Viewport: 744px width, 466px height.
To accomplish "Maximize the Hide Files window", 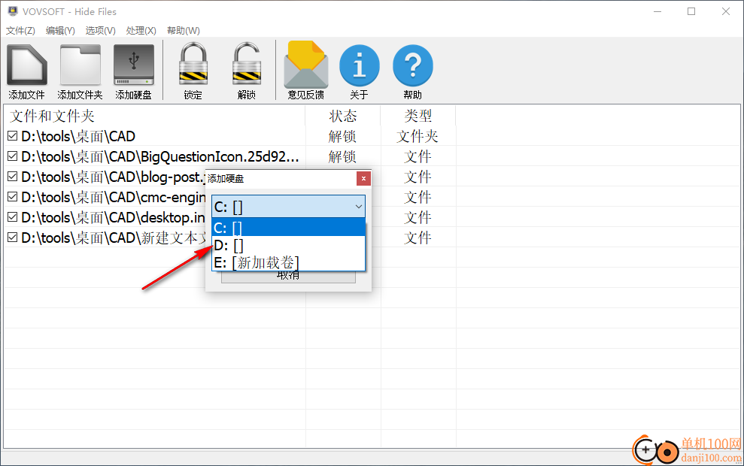I will (691, 11).
